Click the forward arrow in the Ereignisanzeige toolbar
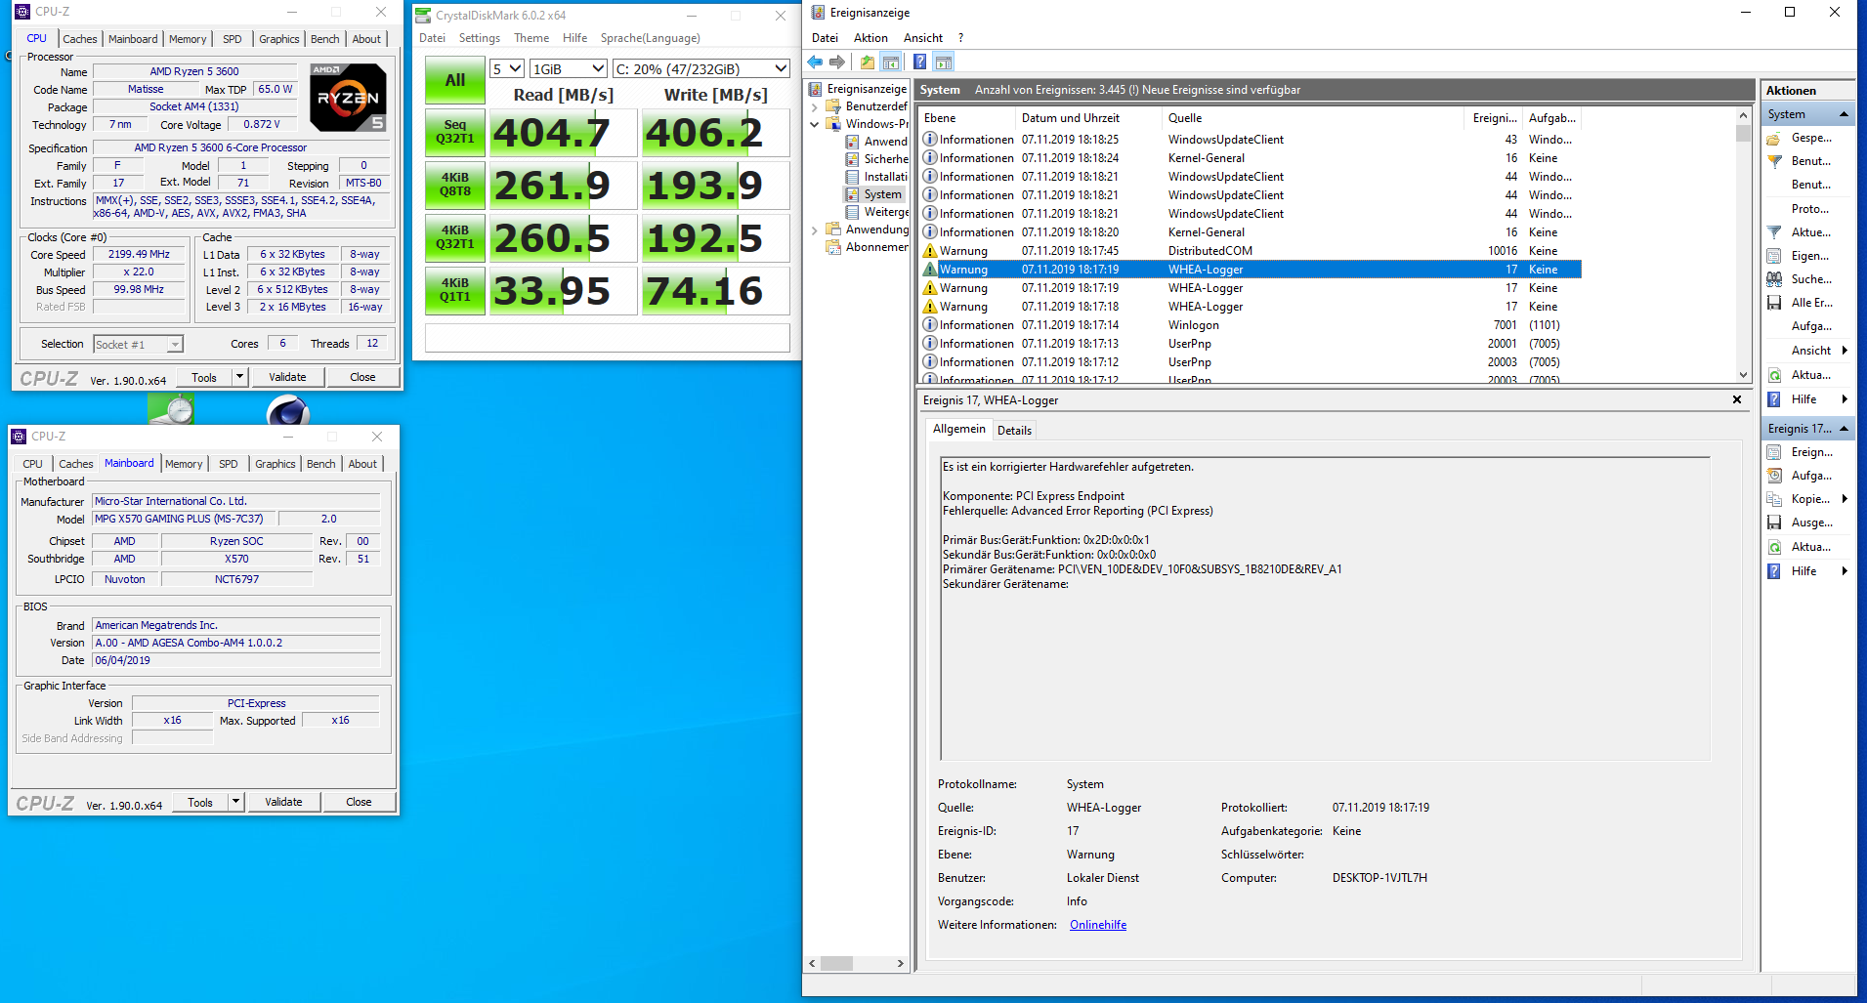 point(837,63)
